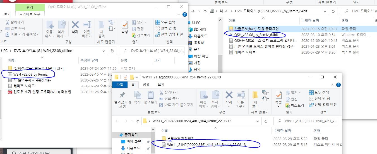377x154 pixels.
Task: Open 파일 tab in Win11 window
Action: 120,85
